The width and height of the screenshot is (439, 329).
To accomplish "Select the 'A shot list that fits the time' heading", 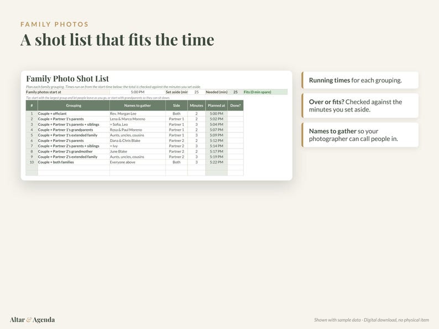I will click(117, 40).
